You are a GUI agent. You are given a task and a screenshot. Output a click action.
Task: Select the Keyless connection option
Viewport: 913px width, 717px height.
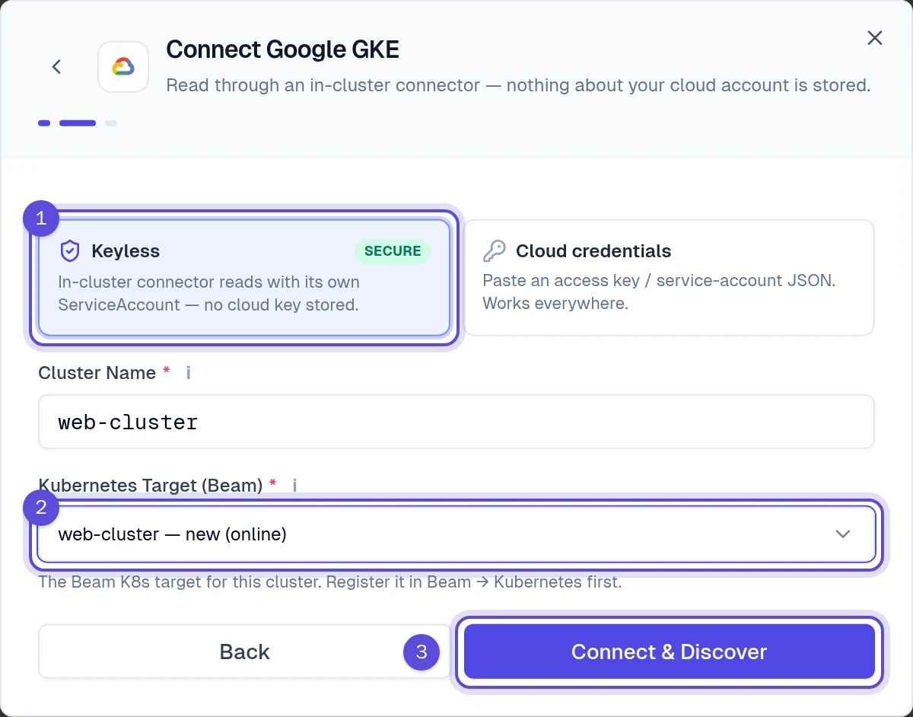click(x=244, y=278)
